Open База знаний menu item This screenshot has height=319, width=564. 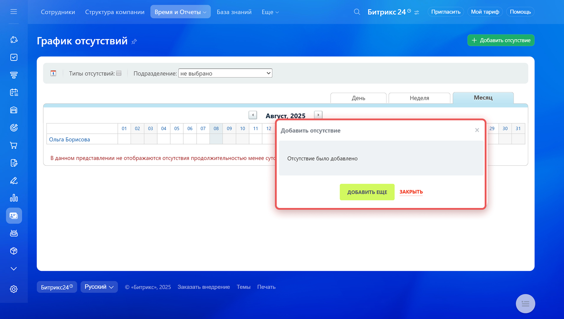tap(234, 12)
